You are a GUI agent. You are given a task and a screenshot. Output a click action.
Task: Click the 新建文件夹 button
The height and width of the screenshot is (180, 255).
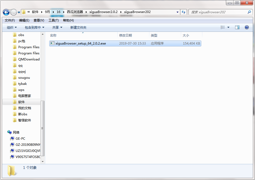tap(78, 27)
